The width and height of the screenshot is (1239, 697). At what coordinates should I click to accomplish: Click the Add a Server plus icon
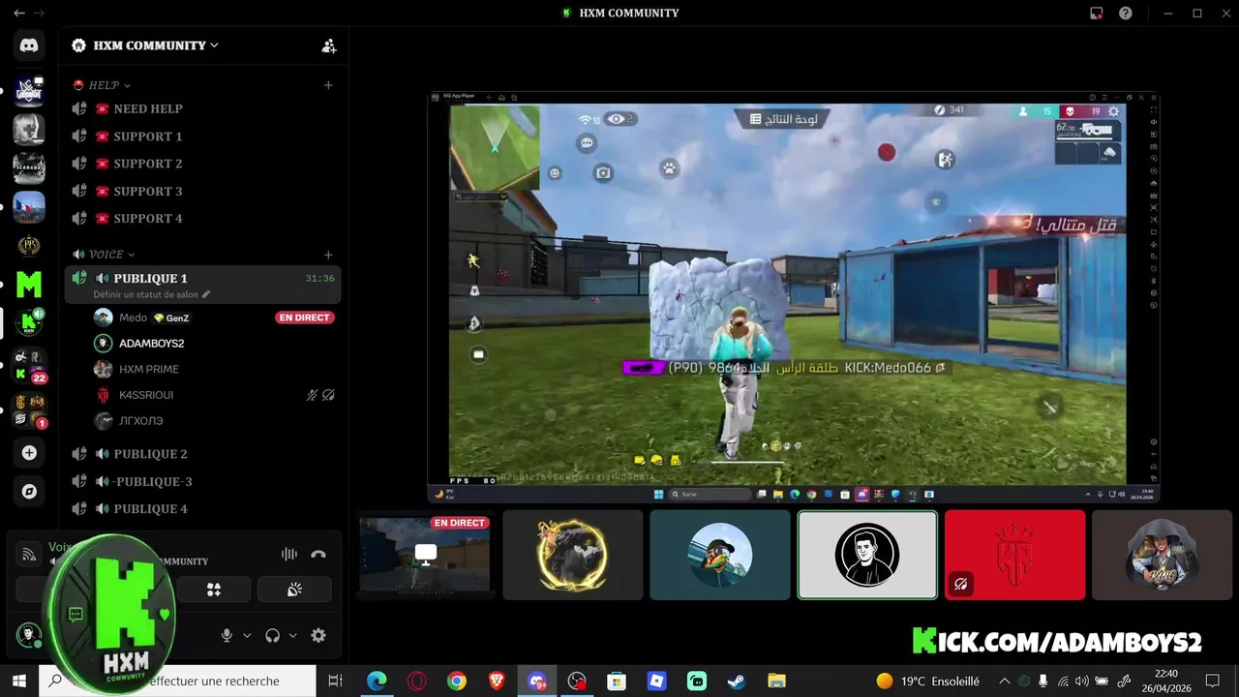[29, 452]
